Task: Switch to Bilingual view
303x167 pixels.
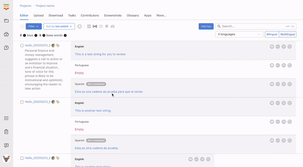Action: (x=272, y=34)
